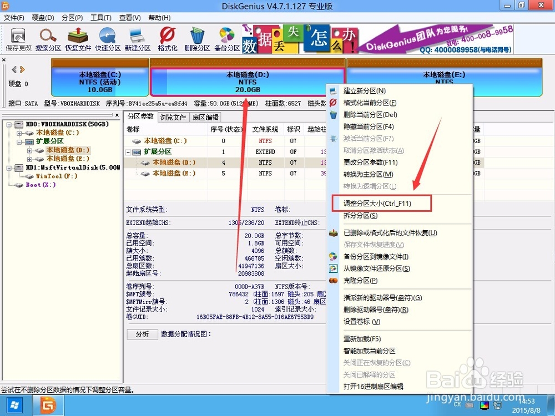Choose 从镜像文件还原分区(S) menu entry

(399, 268)
